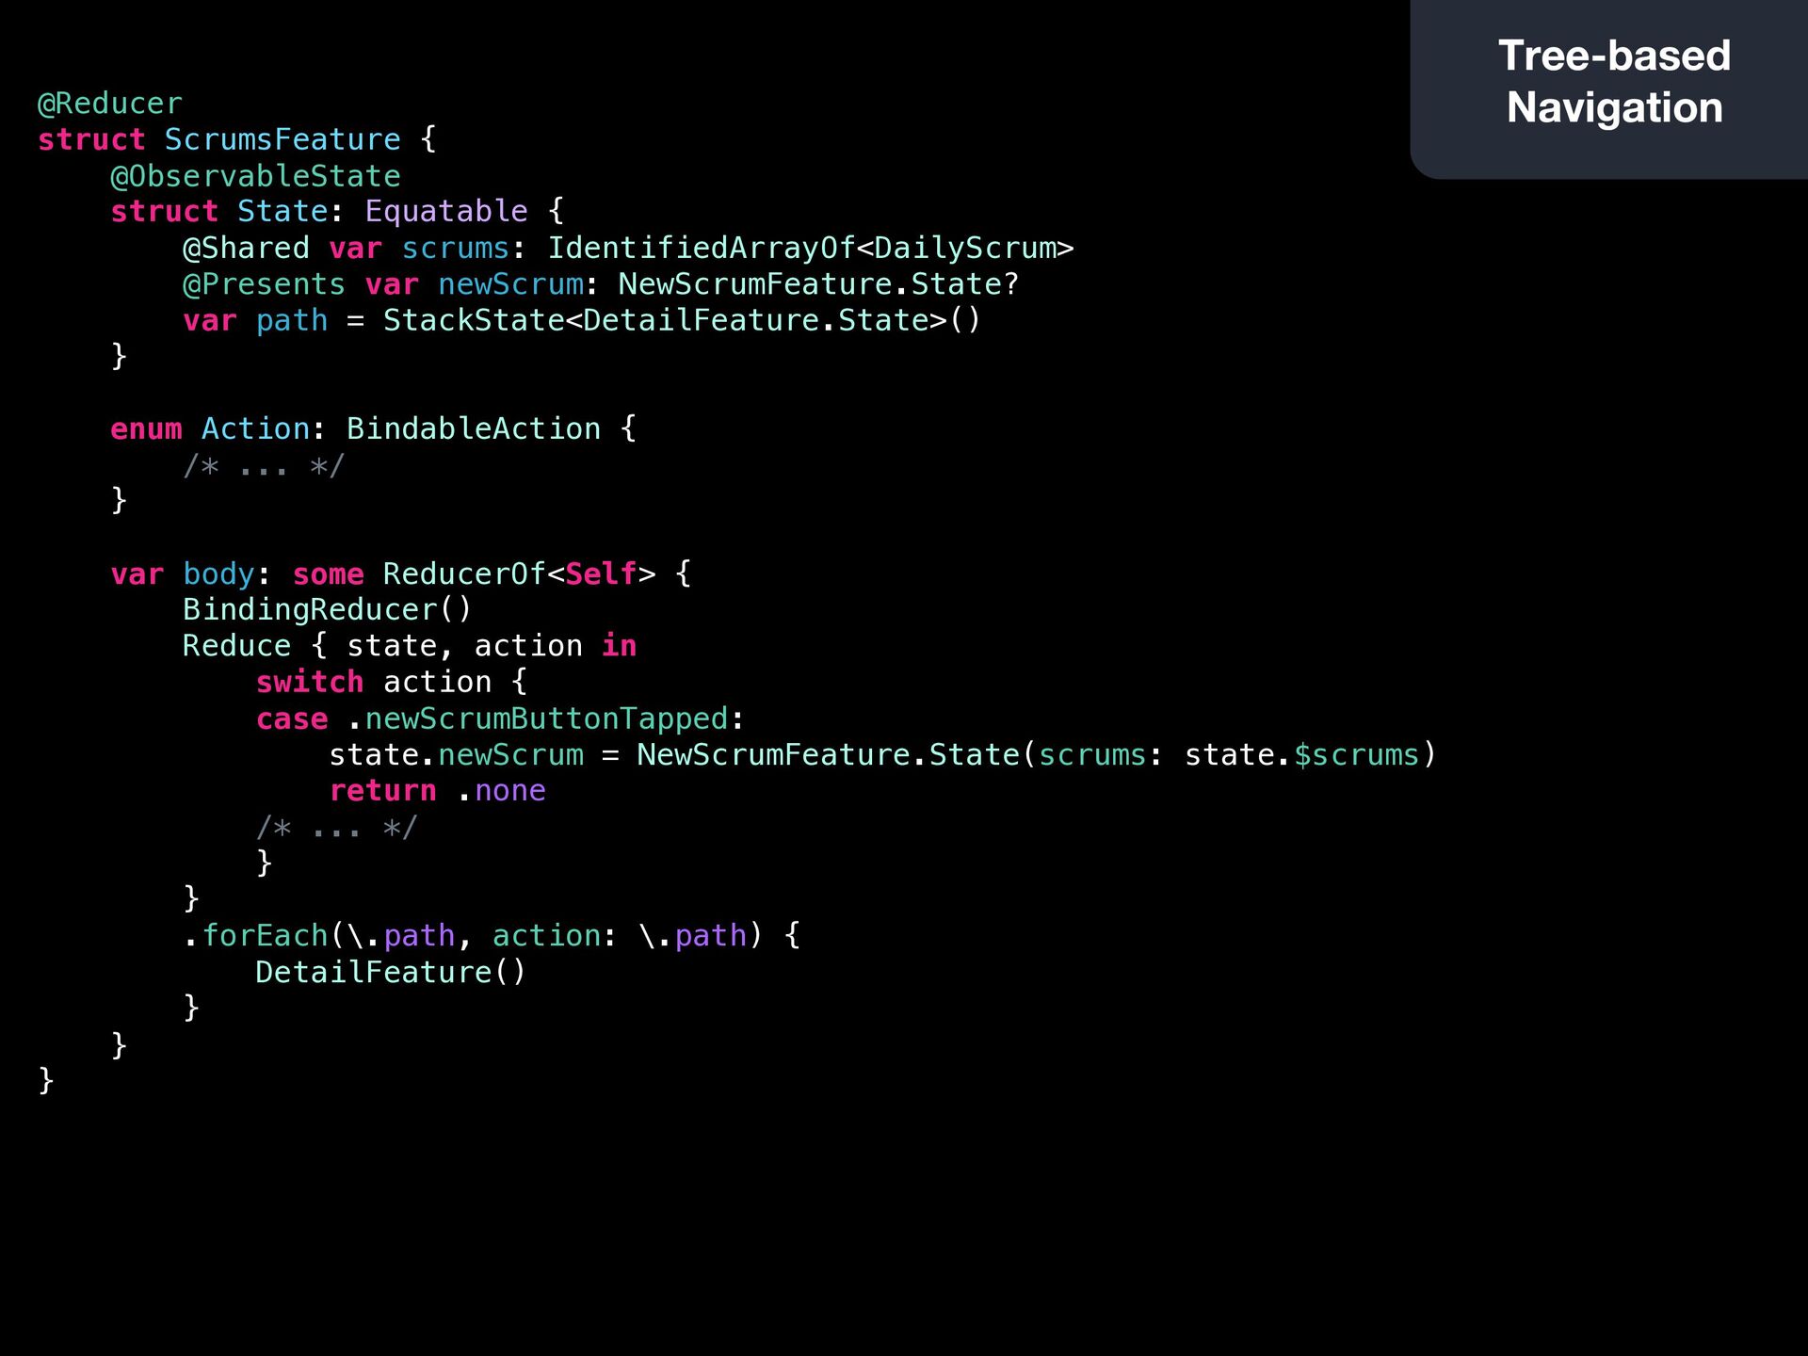
Task: Click the BindingReducer() call
Action: click(x=327, y=610)
